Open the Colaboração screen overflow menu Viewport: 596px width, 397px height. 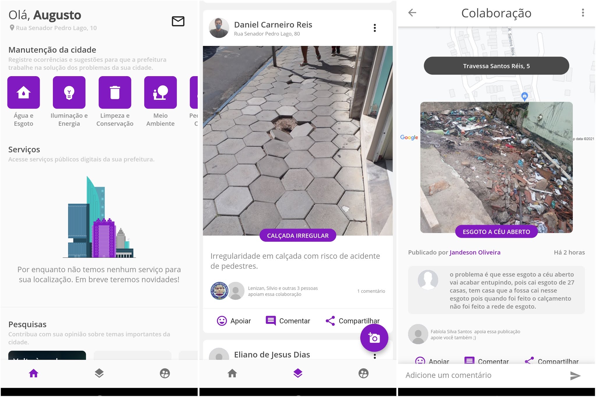tap(583, 13)
